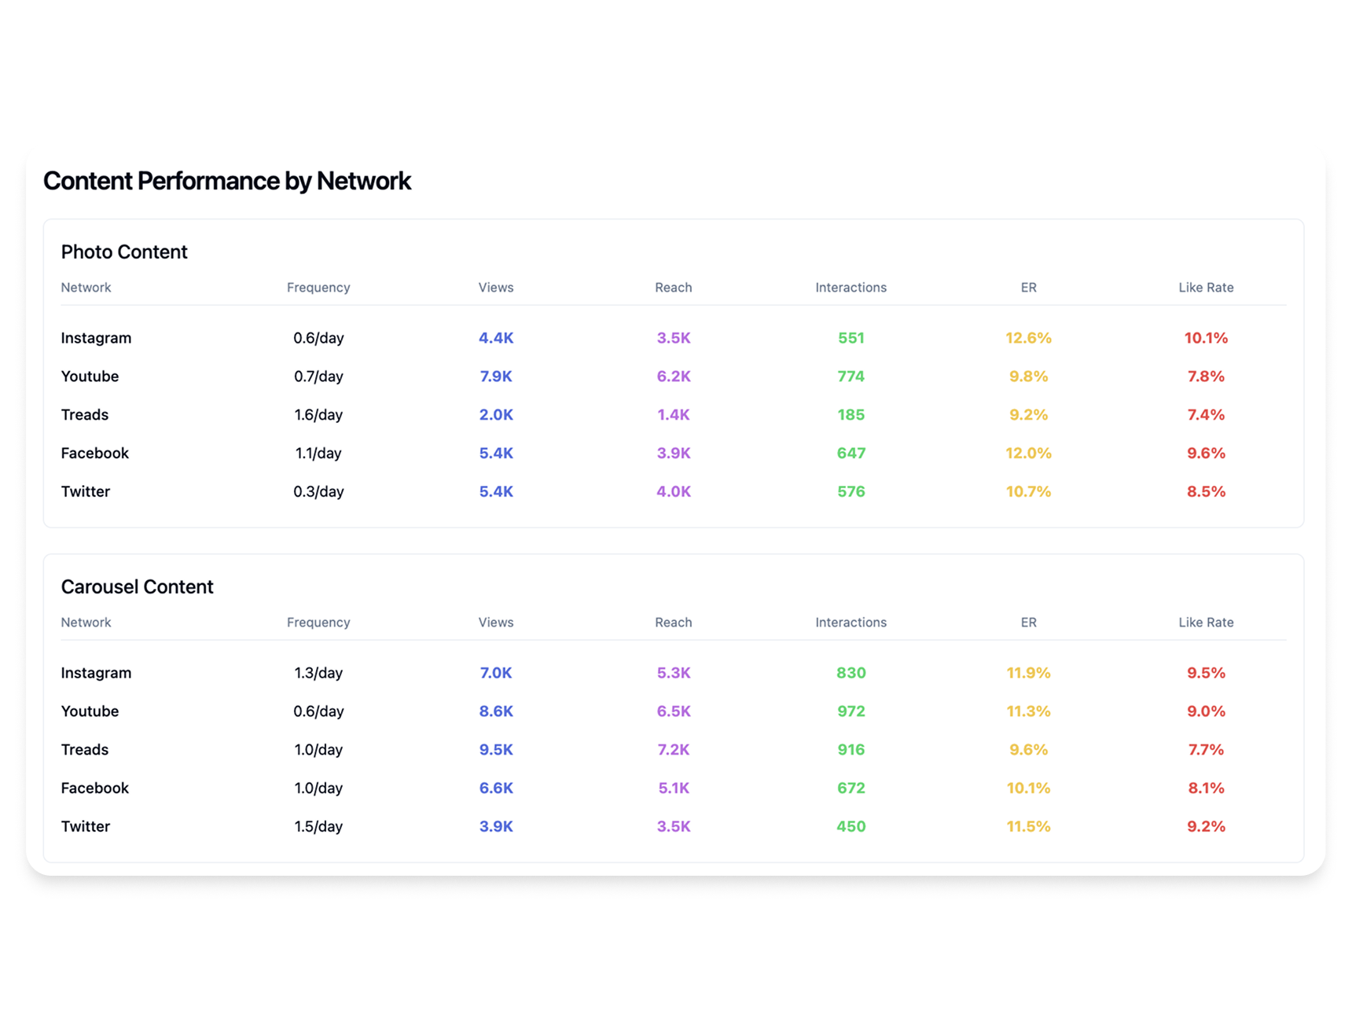The height and width of the screenshot is (1018, 1352).
Task: Click the 1.5/day frequency value
Action: click(318, 827)
